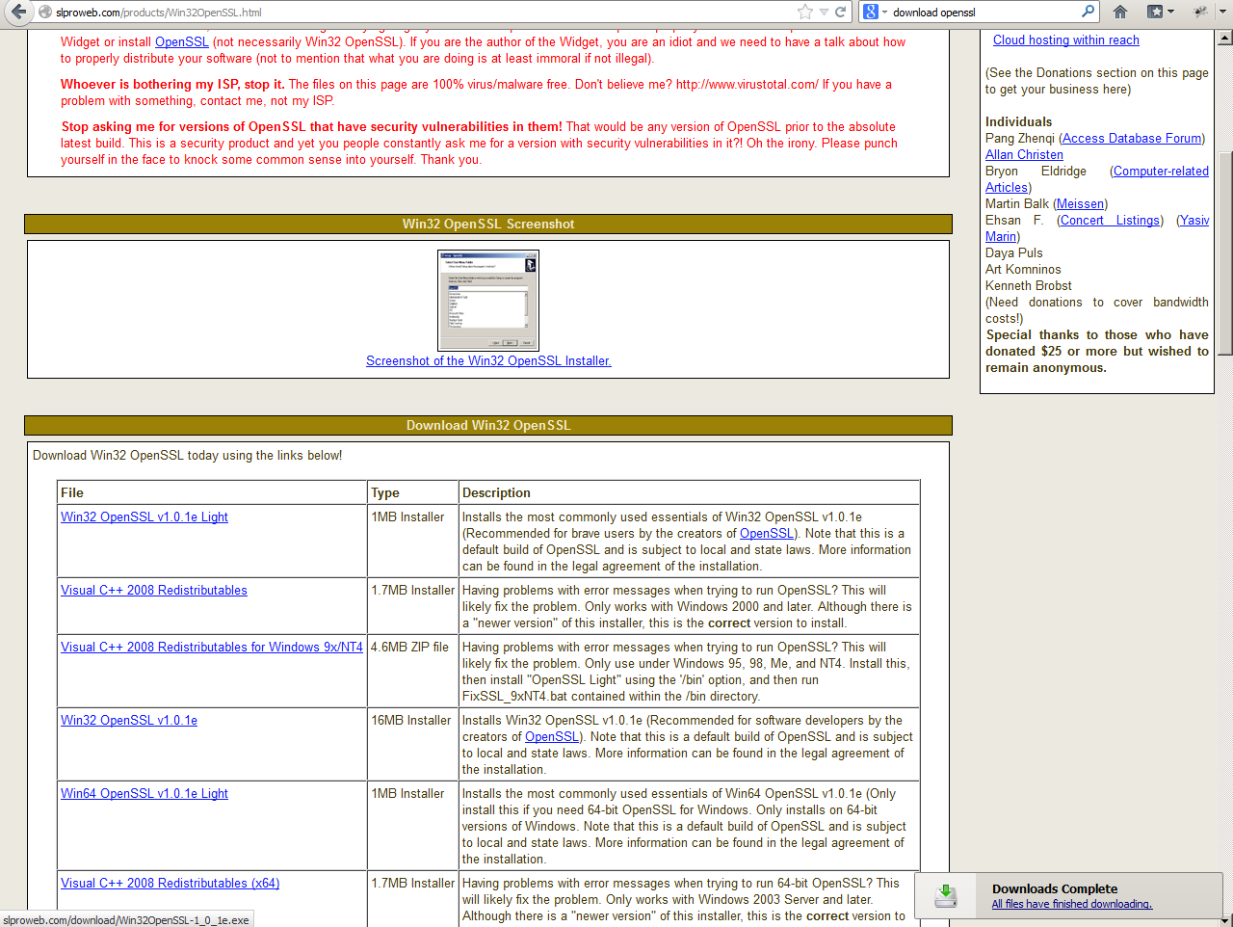Open Visual C++ 2008 Redistributables (x64) link
Screen dimensions: 1233x927
170,883
